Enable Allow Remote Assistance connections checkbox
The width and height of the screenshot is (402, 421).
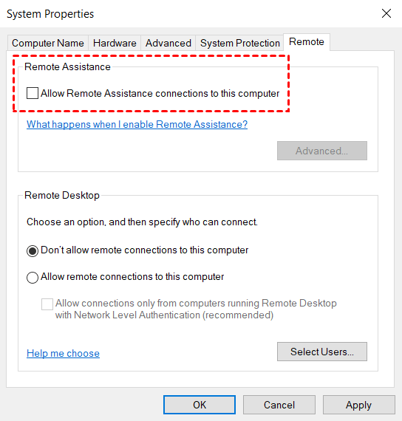click(33, 93)
